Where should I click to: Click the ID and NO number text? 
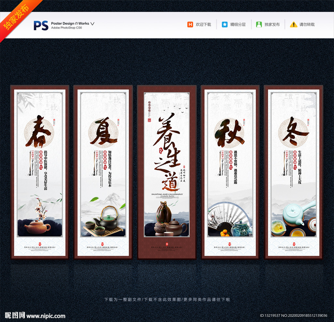[294, 315]
